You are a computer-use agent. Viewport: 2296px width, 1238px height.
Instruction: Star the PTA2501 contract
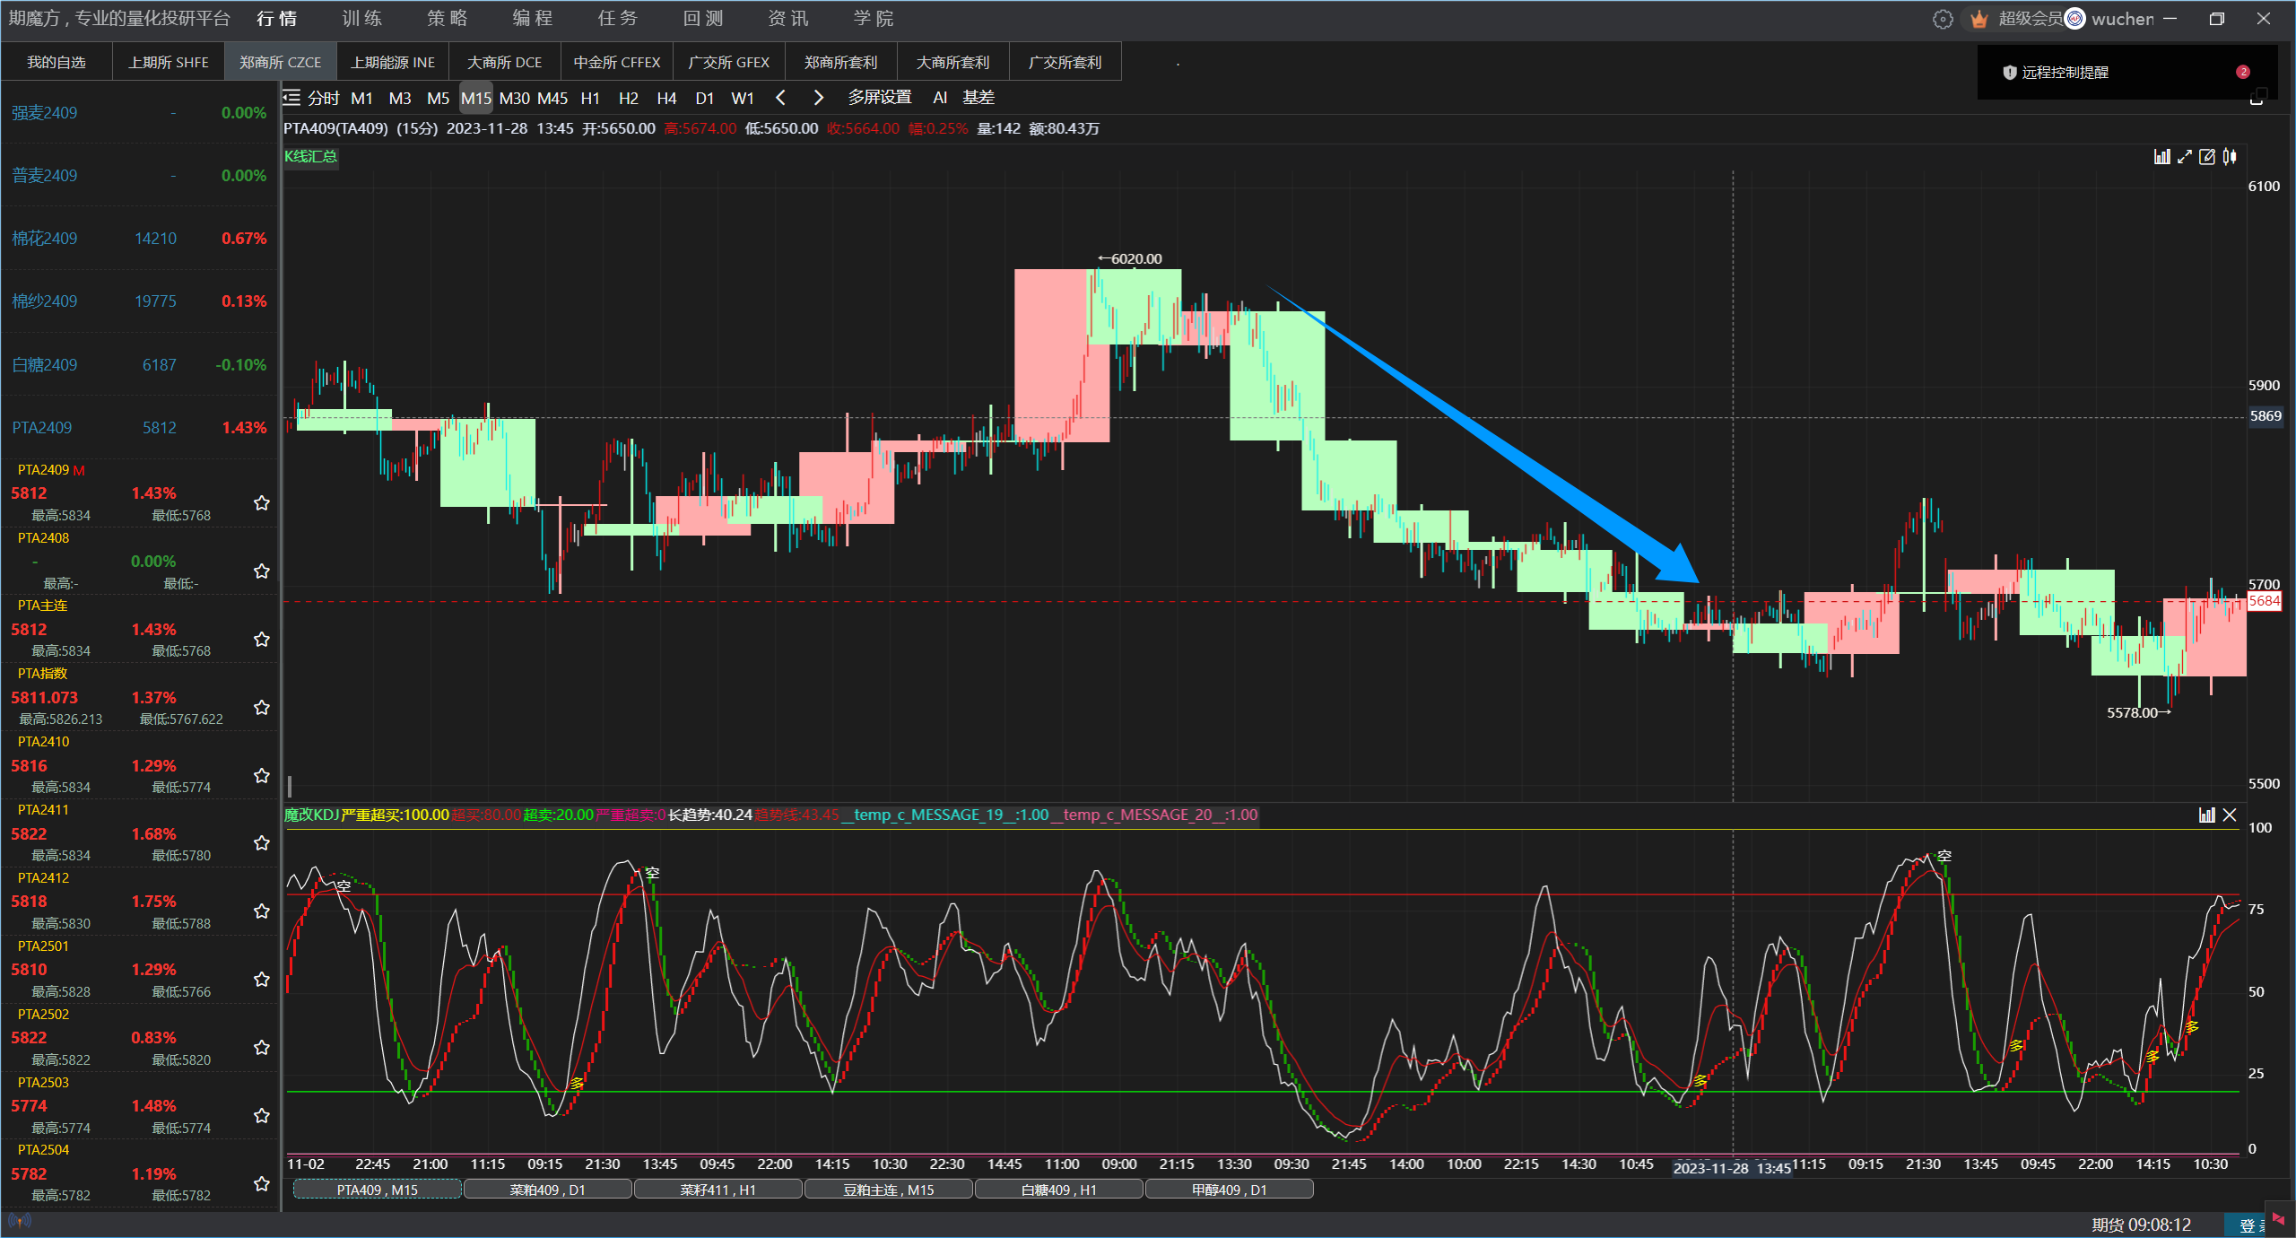pyautogui.click(x=261, y=979)
